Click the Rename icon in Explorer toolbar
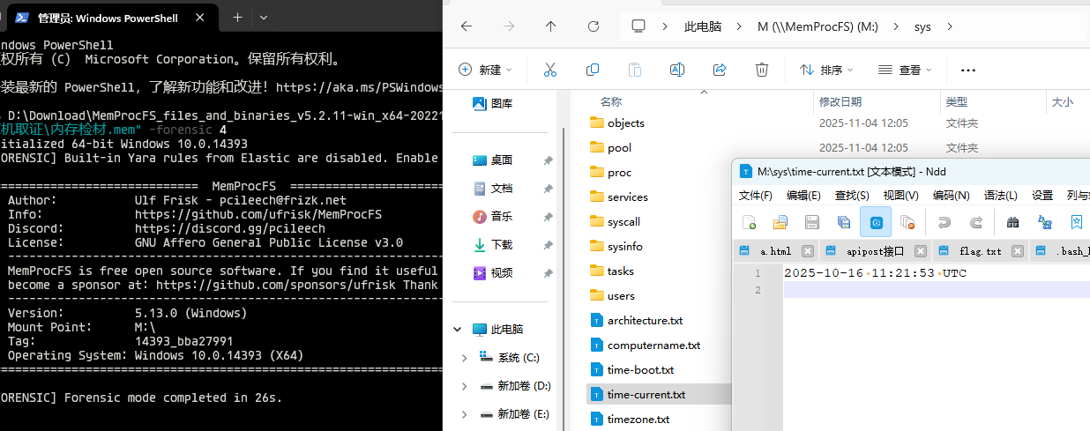 pos(677,70)
